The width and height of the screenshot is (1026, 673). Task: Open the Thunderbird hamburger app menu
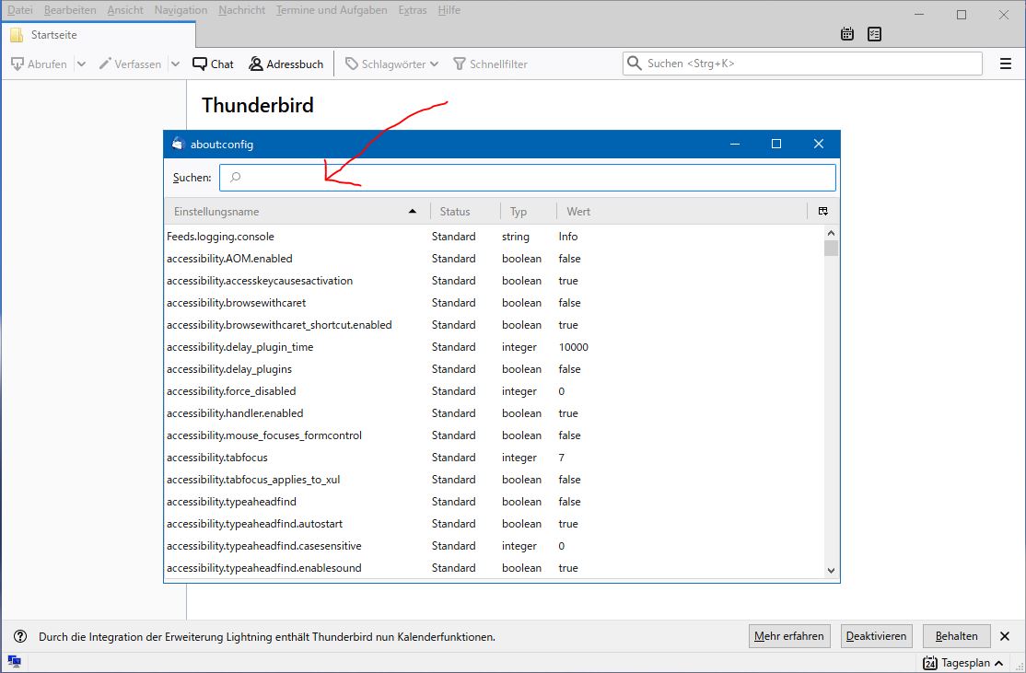click(1005, 64)
